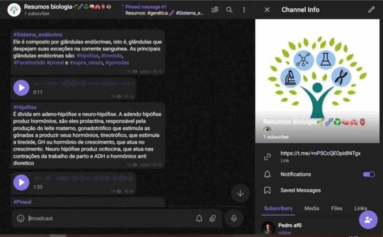This screenshot has width=383, height=237.
Task: Click the views eye icon beside 18:34
Action: tap(119, 191)
